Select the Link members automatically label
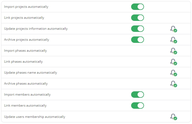The width and height of the screenshot is (192, 124). [25, 106]
